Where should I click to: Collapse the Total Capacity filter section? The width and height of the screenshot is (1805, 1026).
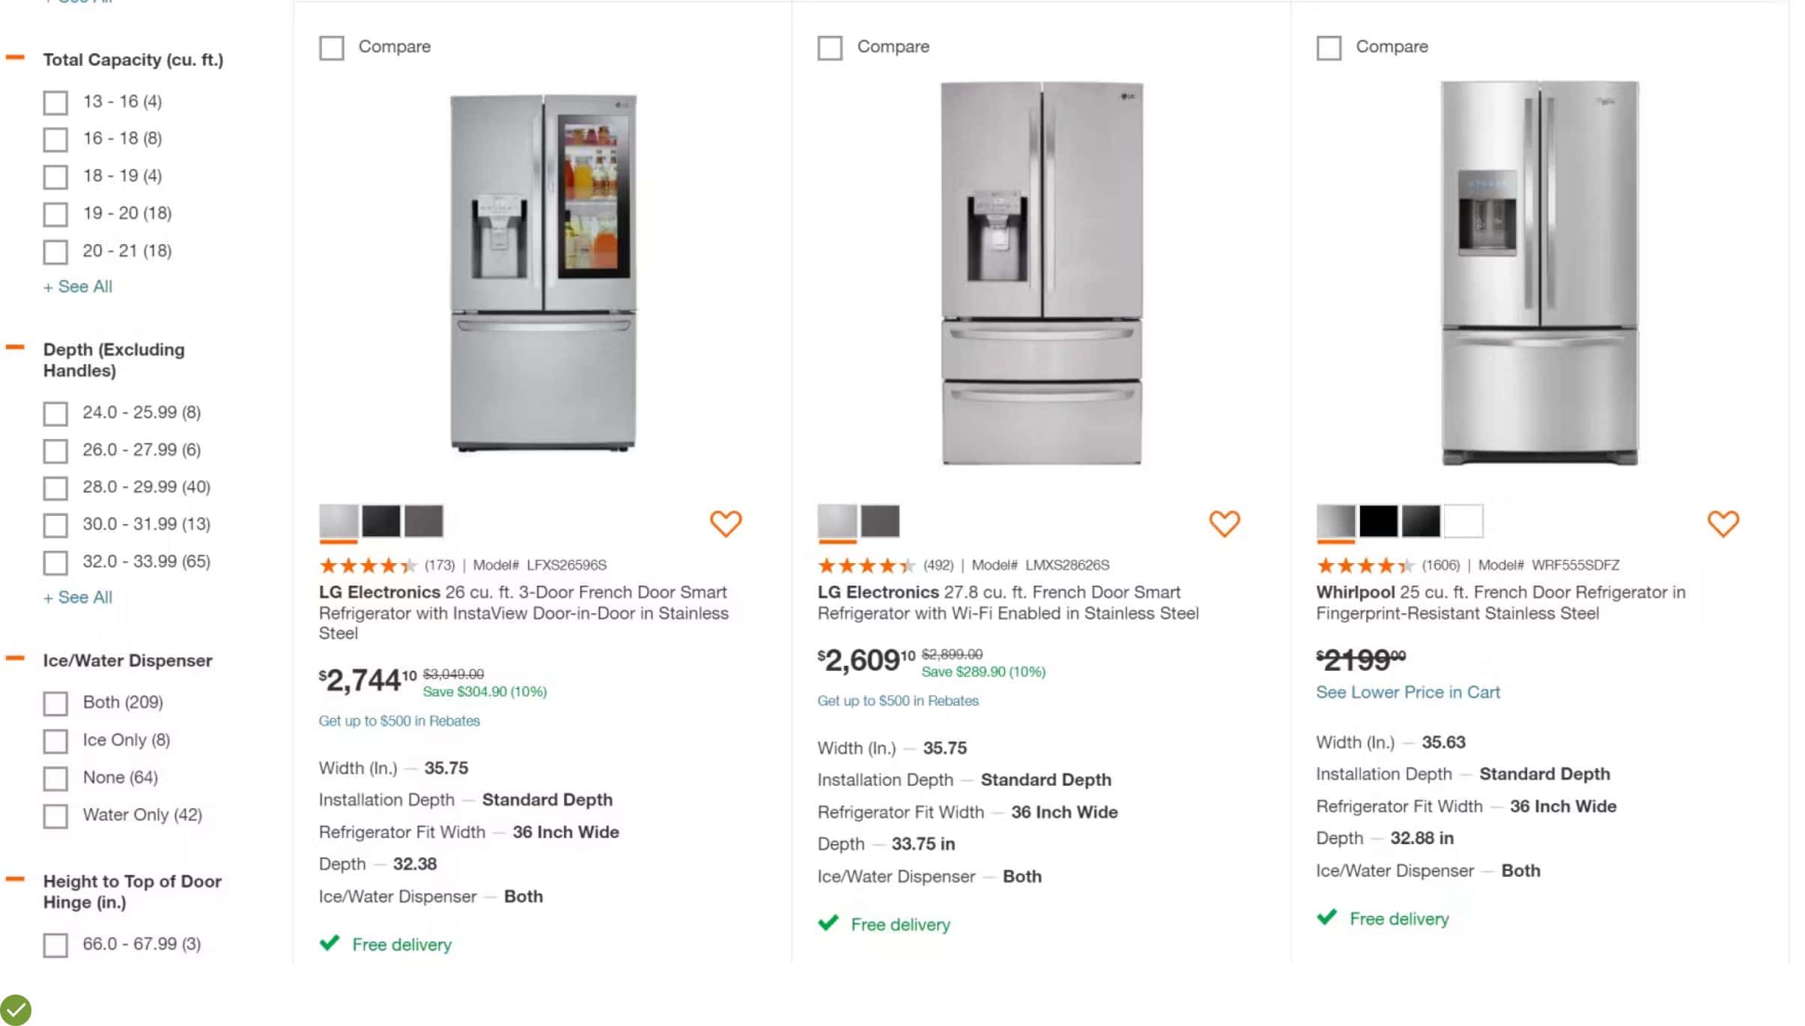15,58
